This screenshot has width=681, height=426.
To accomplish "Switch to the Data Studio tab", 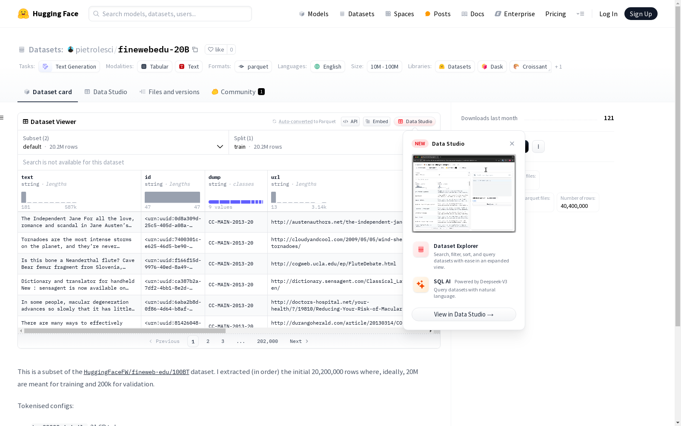I will point(106,92).
